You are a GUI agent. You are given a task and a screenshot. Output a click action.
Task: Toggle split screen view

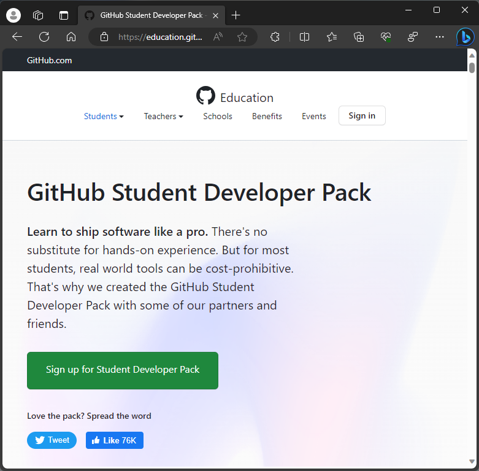pyautogui.click(x=304, y=37)
